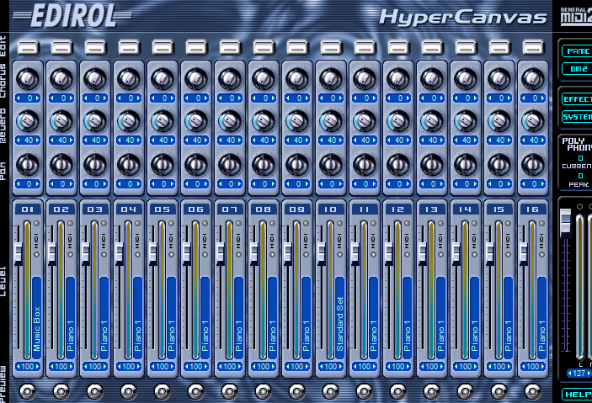Click the Reverb knob of part 06
Viewport: 592px width, 403px height.
pos(196,121)
